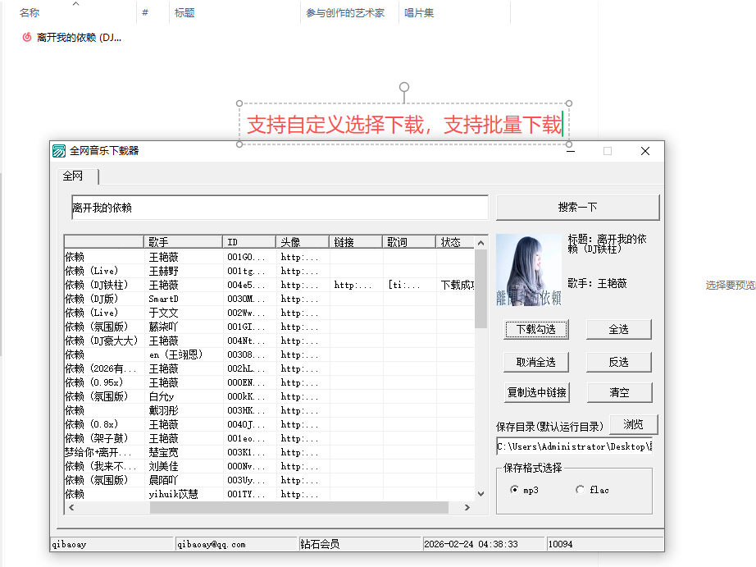The image size is (756, 567).
Task: Click the horizontal scrollbar left arrow
Action: tap(71, 507)
